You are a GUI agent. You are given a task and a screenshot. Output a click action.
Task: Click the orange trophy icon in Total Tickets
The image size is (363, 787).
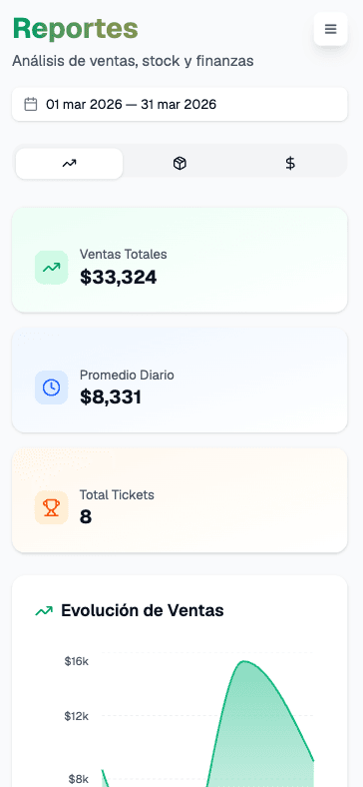click(x=51, y=507)
